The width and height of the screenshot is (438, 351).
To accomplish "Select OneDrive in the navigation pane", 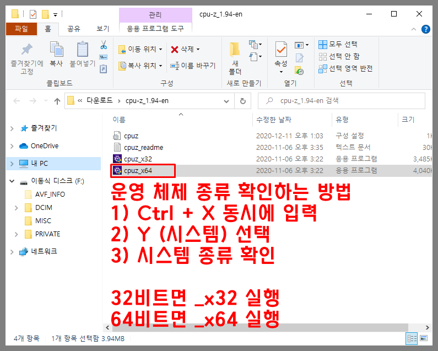I will [45, 146].
